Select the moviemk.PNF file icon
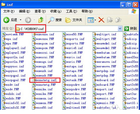Screen dimensions: 140x114 [4, 34]
